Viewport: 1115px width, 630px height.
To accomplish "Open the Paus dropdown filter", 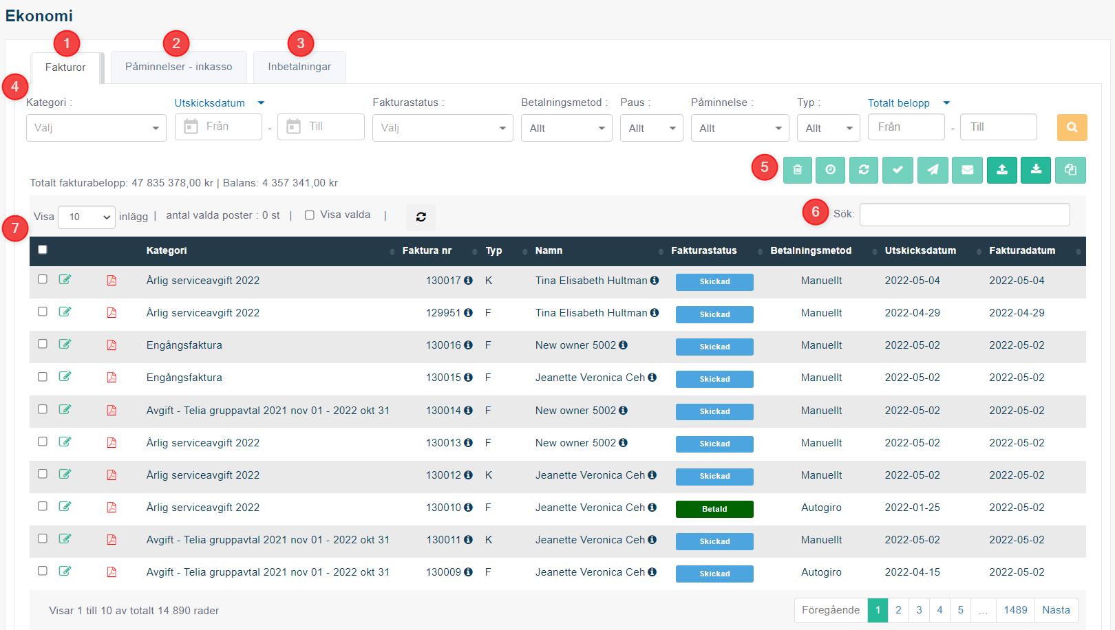I will [x=652, y=128].
